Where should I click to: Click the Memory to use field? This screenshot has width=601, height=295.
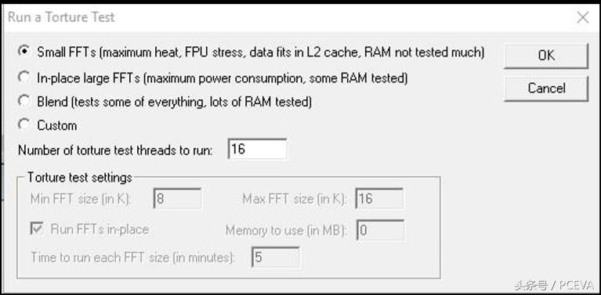(x=380, y=230)
